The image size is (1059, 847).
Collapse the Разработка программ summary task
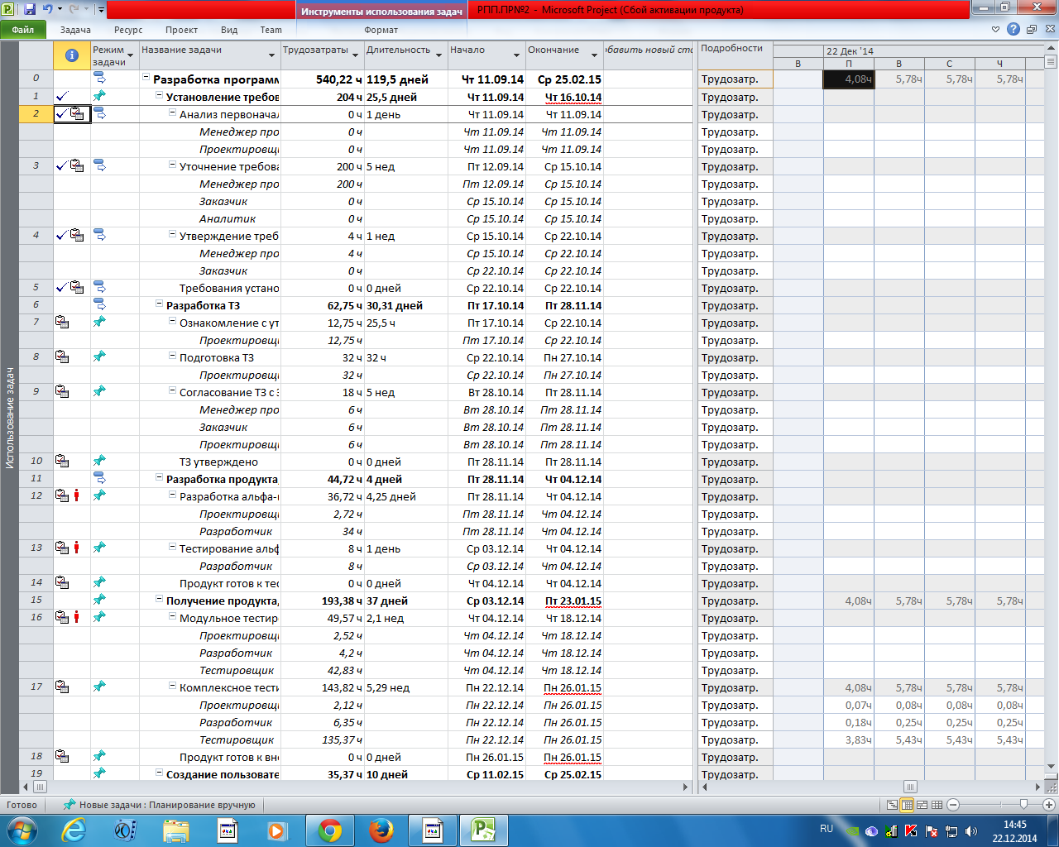(146, 79)
